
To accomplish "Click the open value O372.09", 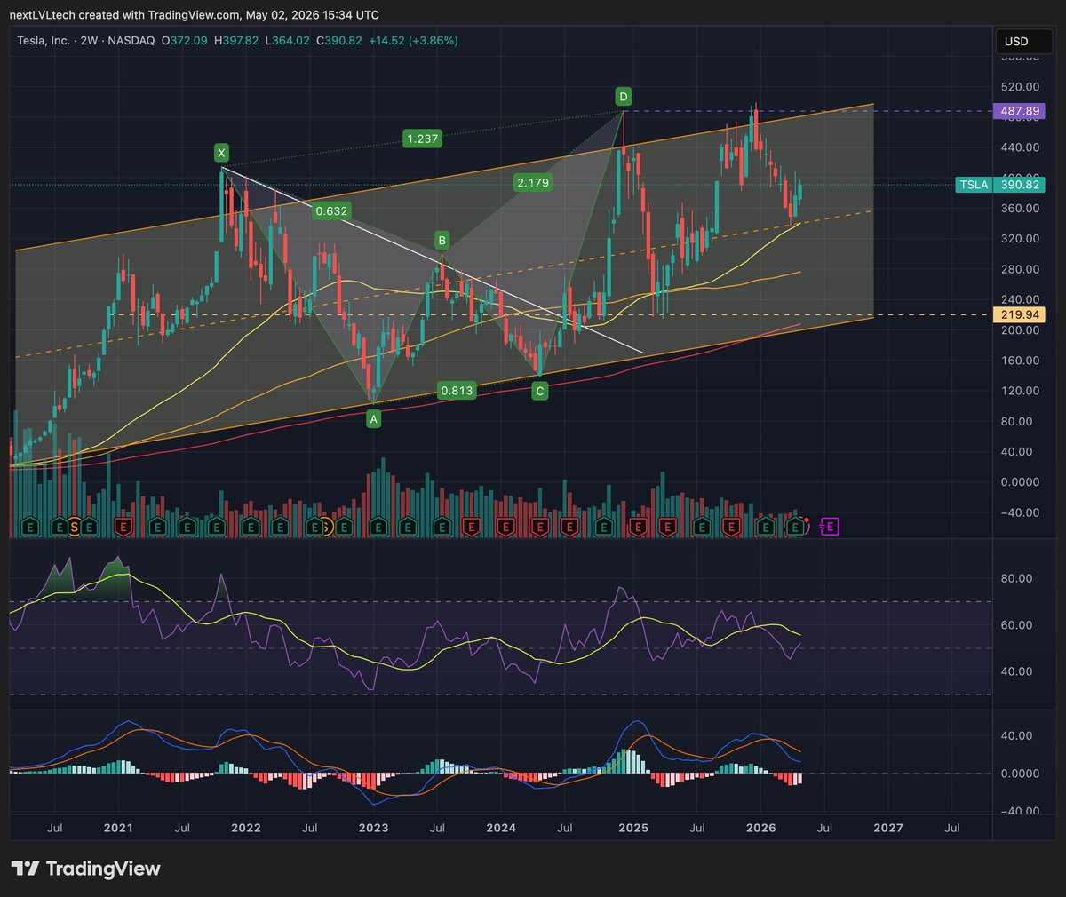I will click(x=184, y=41).
